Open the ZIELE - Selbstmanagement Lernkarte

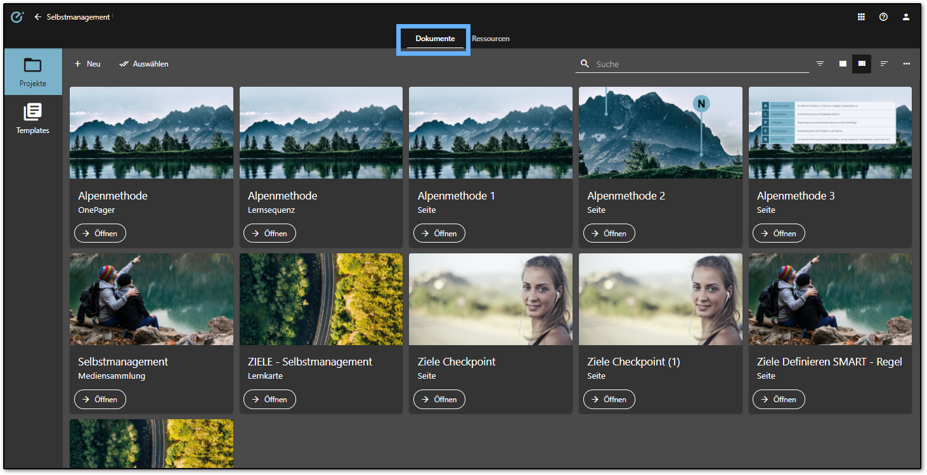tap(269, 399)
